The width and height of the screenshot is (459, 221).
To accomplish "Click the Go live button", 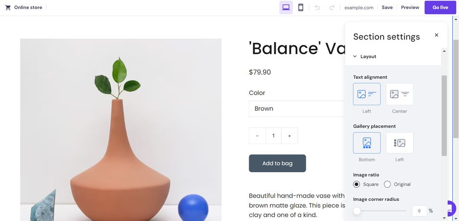I will coord(440,8).
